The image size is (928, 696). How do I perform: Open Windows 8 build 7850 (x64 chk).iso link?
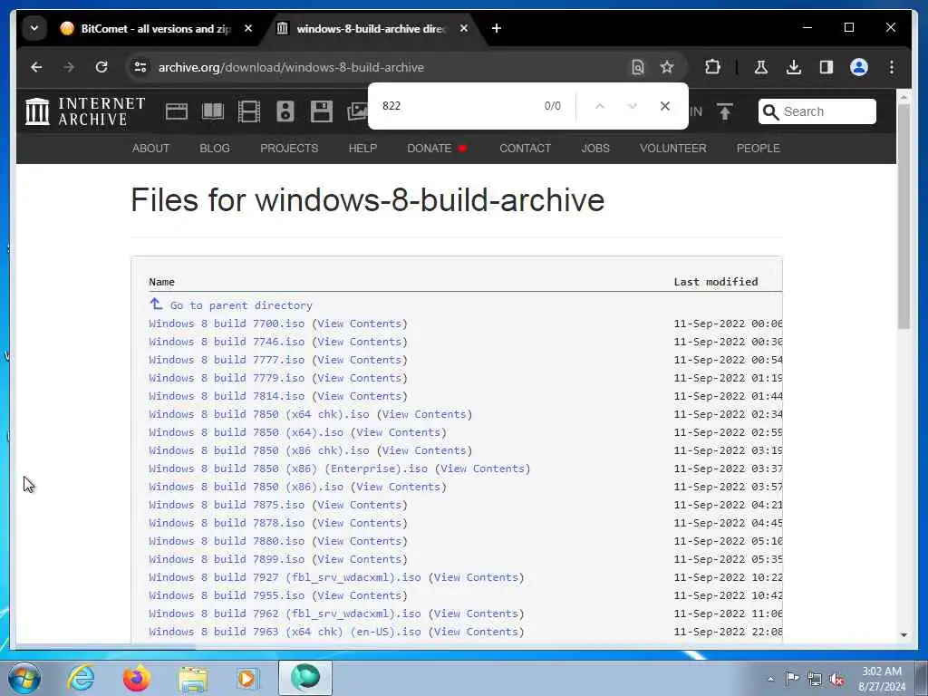coord(259,414)
